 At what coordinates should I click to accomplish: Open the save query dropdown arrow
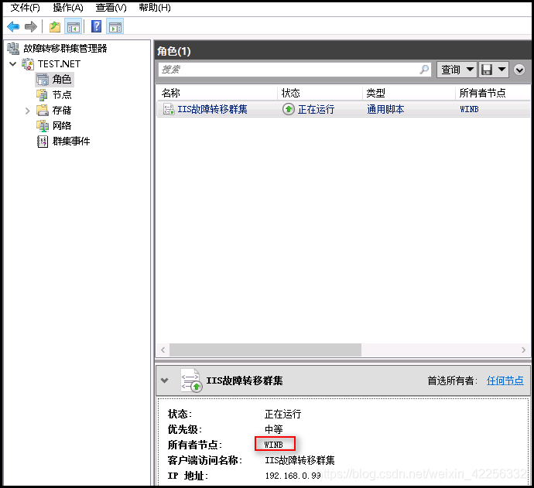pyautogui.click(x=501, y=70)
